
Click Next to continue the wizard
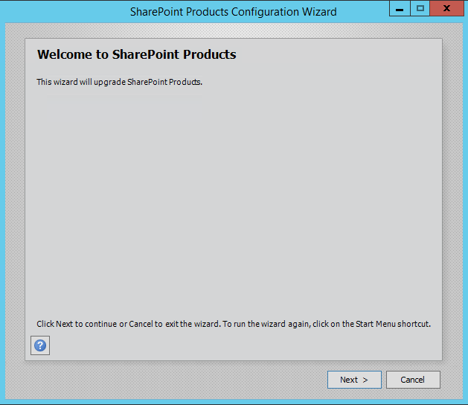pyautogui.click(x=354, y=380)
